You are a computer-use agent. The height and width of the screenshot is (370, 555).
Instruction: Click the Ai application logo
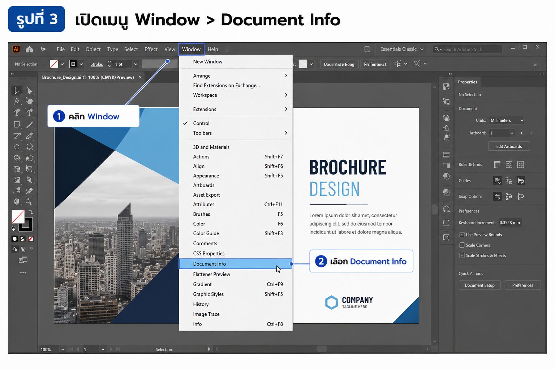[16, 49]
